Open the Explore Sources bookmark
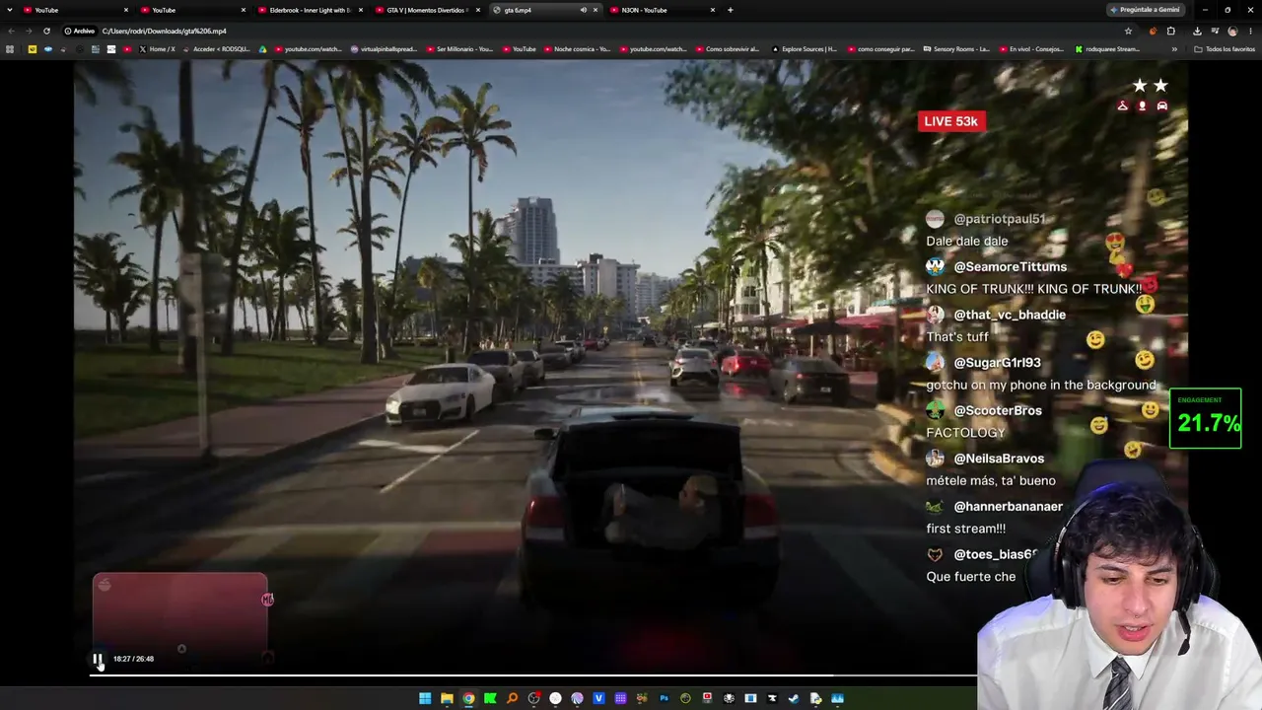Image resolution: width=1262 pixels, height=710 pixels. tap(804, 49)
